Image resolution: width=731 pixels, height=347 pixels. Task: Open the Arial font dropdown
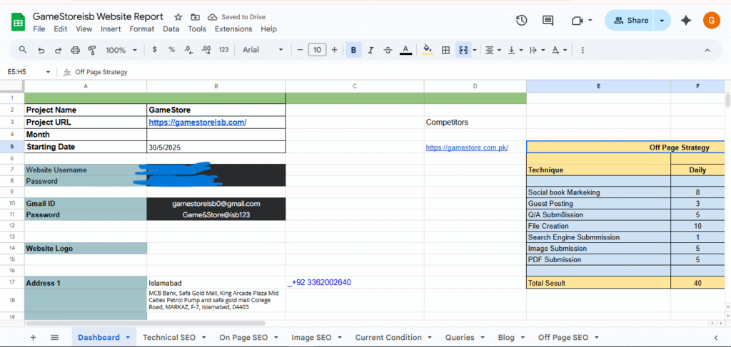click(263, 50)
